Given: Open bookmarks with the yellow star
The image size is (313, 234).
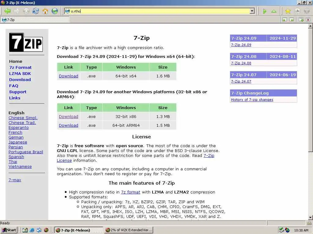Looking at the screenshot, I should tap(288, 11).
